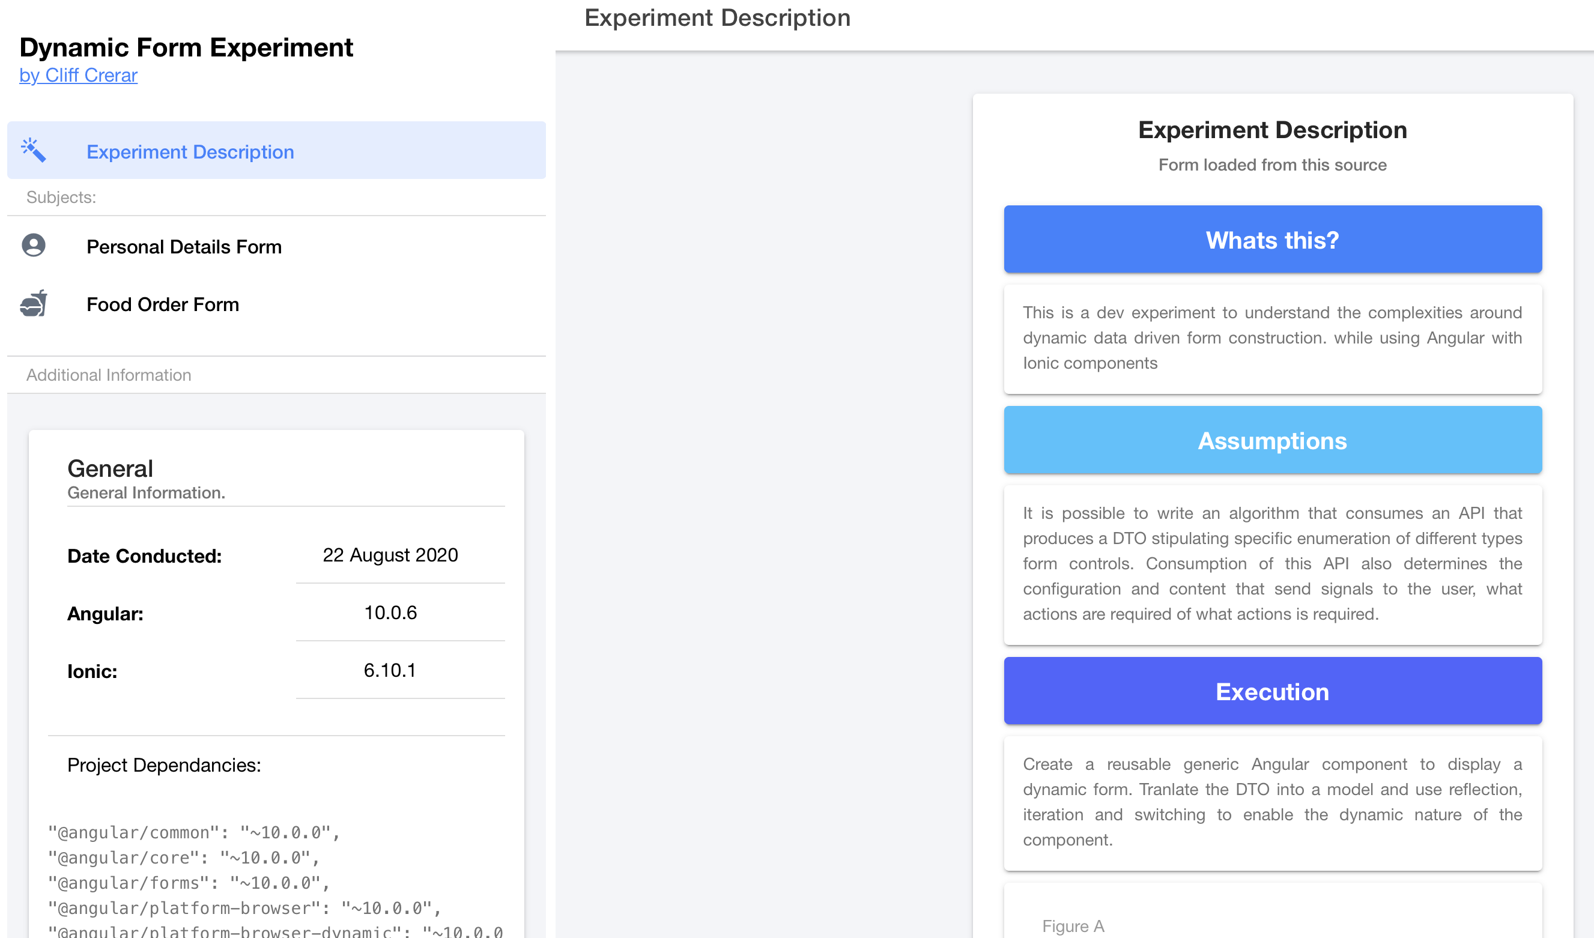This screenshot has height=938, width=1594.
Task: Click the magic wand icon in sidebar
Action: pos(34,151)
